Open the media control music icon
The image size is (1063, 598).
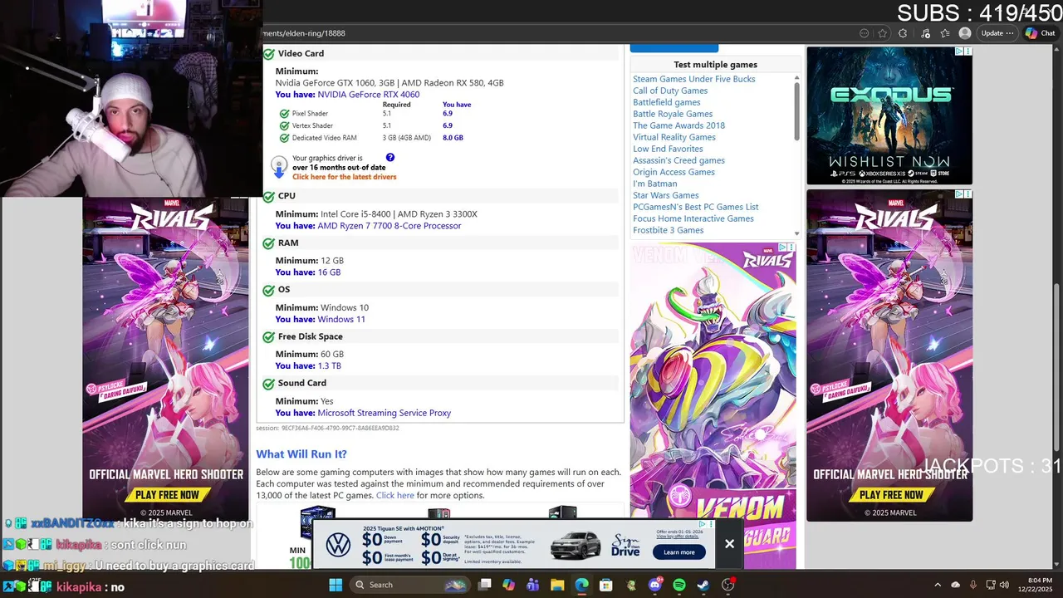[925, 33]
